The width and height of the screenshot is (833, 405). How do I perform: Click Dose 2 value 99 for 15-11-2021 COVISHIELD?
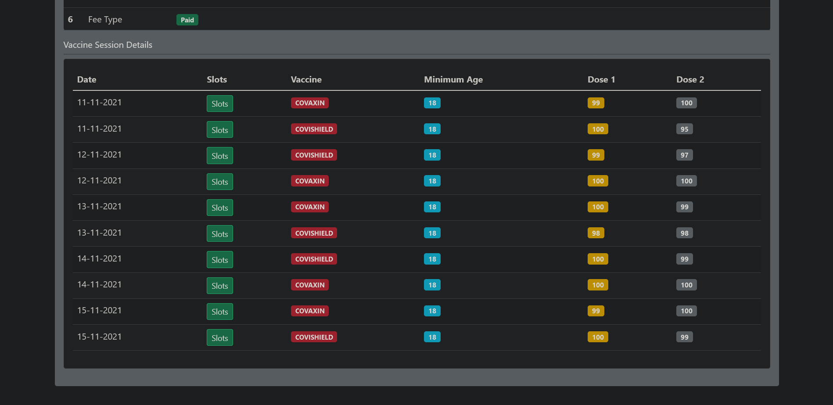click(685, 337)
